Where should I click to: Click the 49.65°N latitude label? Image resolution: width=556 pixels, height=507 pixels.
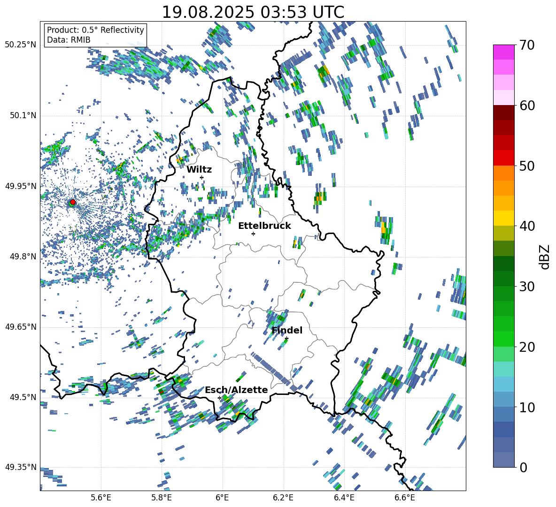[x=21, y=327]
